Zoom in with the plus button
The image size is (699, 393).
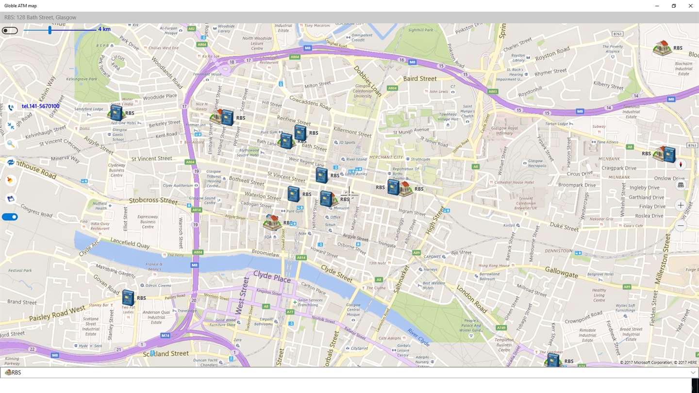[681, 205]
